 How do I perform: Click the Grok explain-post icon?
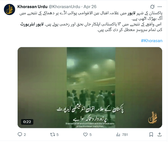pos(152,7)
